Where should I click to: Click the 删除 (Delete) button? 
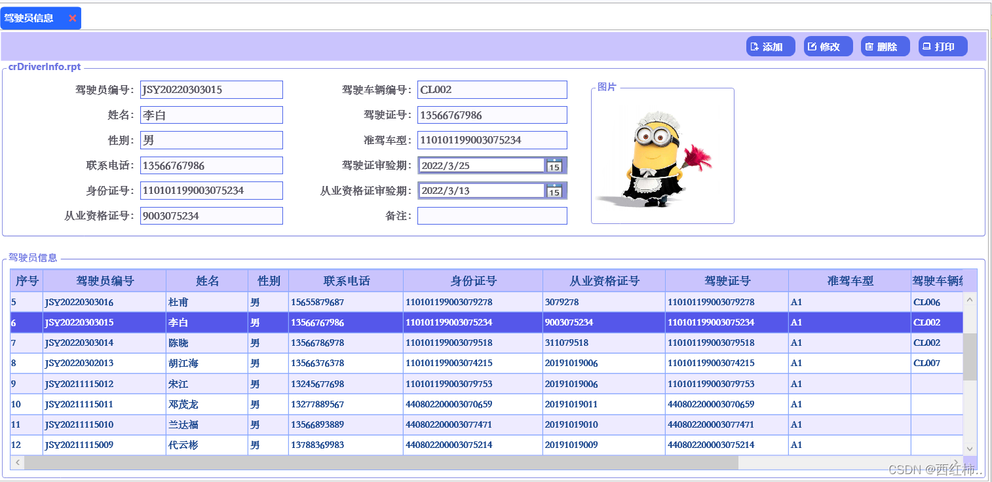coord(885,46)
